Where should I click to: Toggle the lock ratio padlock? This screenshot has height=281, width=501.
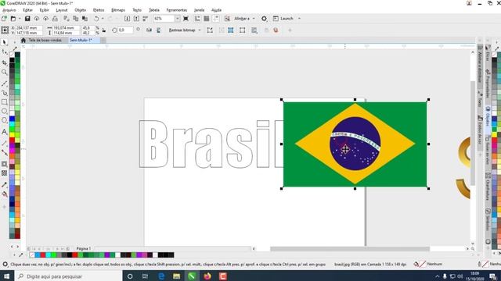tap(104, 30)
